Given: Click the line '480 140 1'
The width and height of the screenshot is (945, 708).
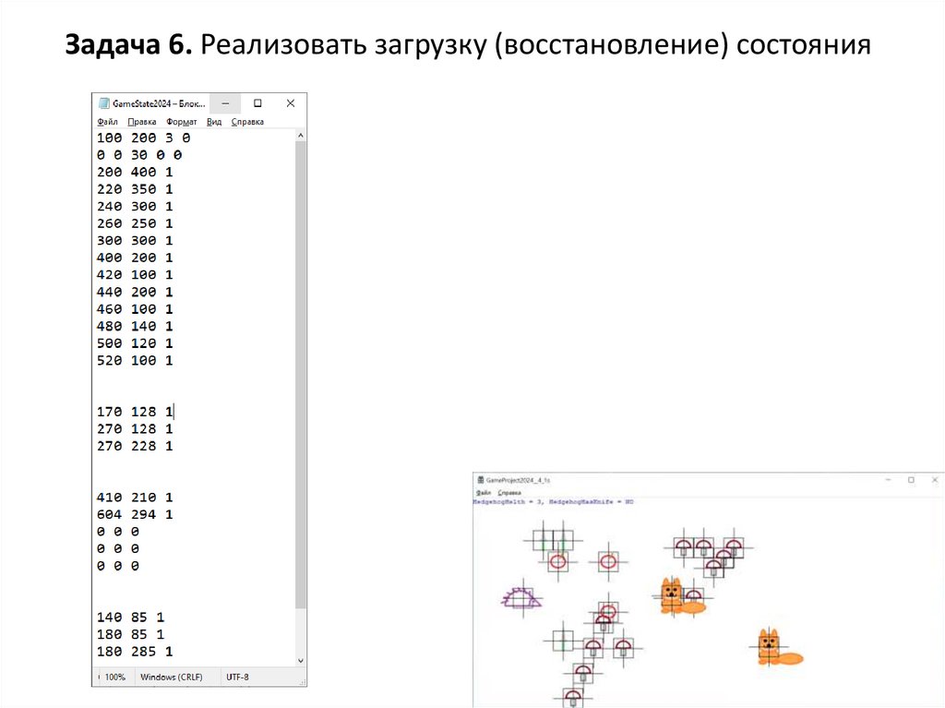Looking at the screenshot, I should pos(135,326).
